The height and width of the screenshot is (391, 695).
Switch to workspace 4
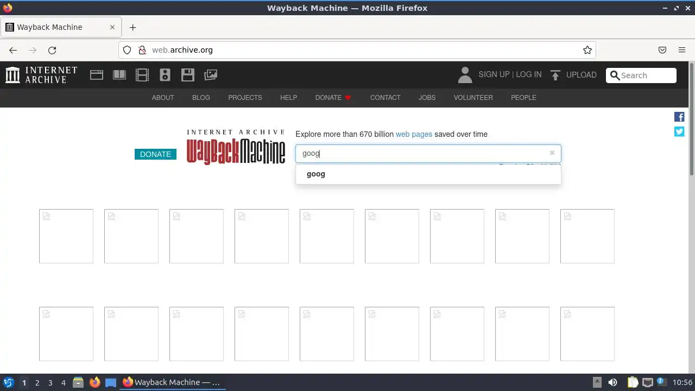point(63,383)
